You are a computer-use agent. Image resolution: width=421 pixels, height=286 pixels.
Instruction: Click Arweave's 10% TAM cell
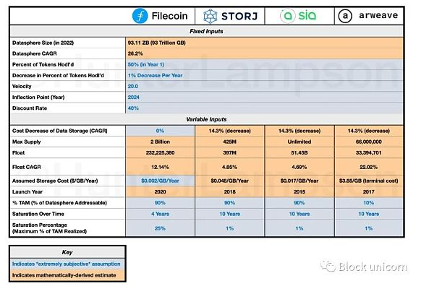(x=369, y=203)
